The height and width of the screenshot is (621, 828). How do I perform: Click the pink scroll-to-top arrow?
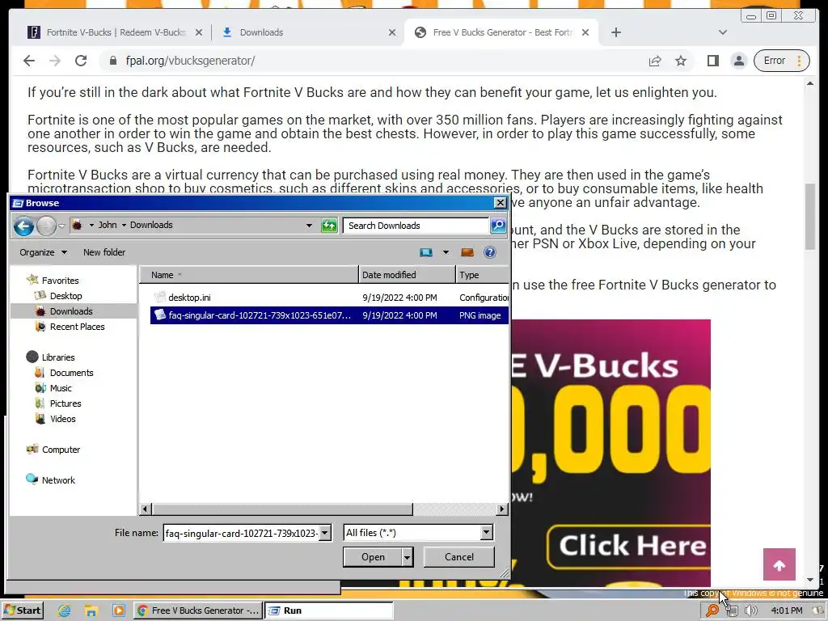coord(779,564)
